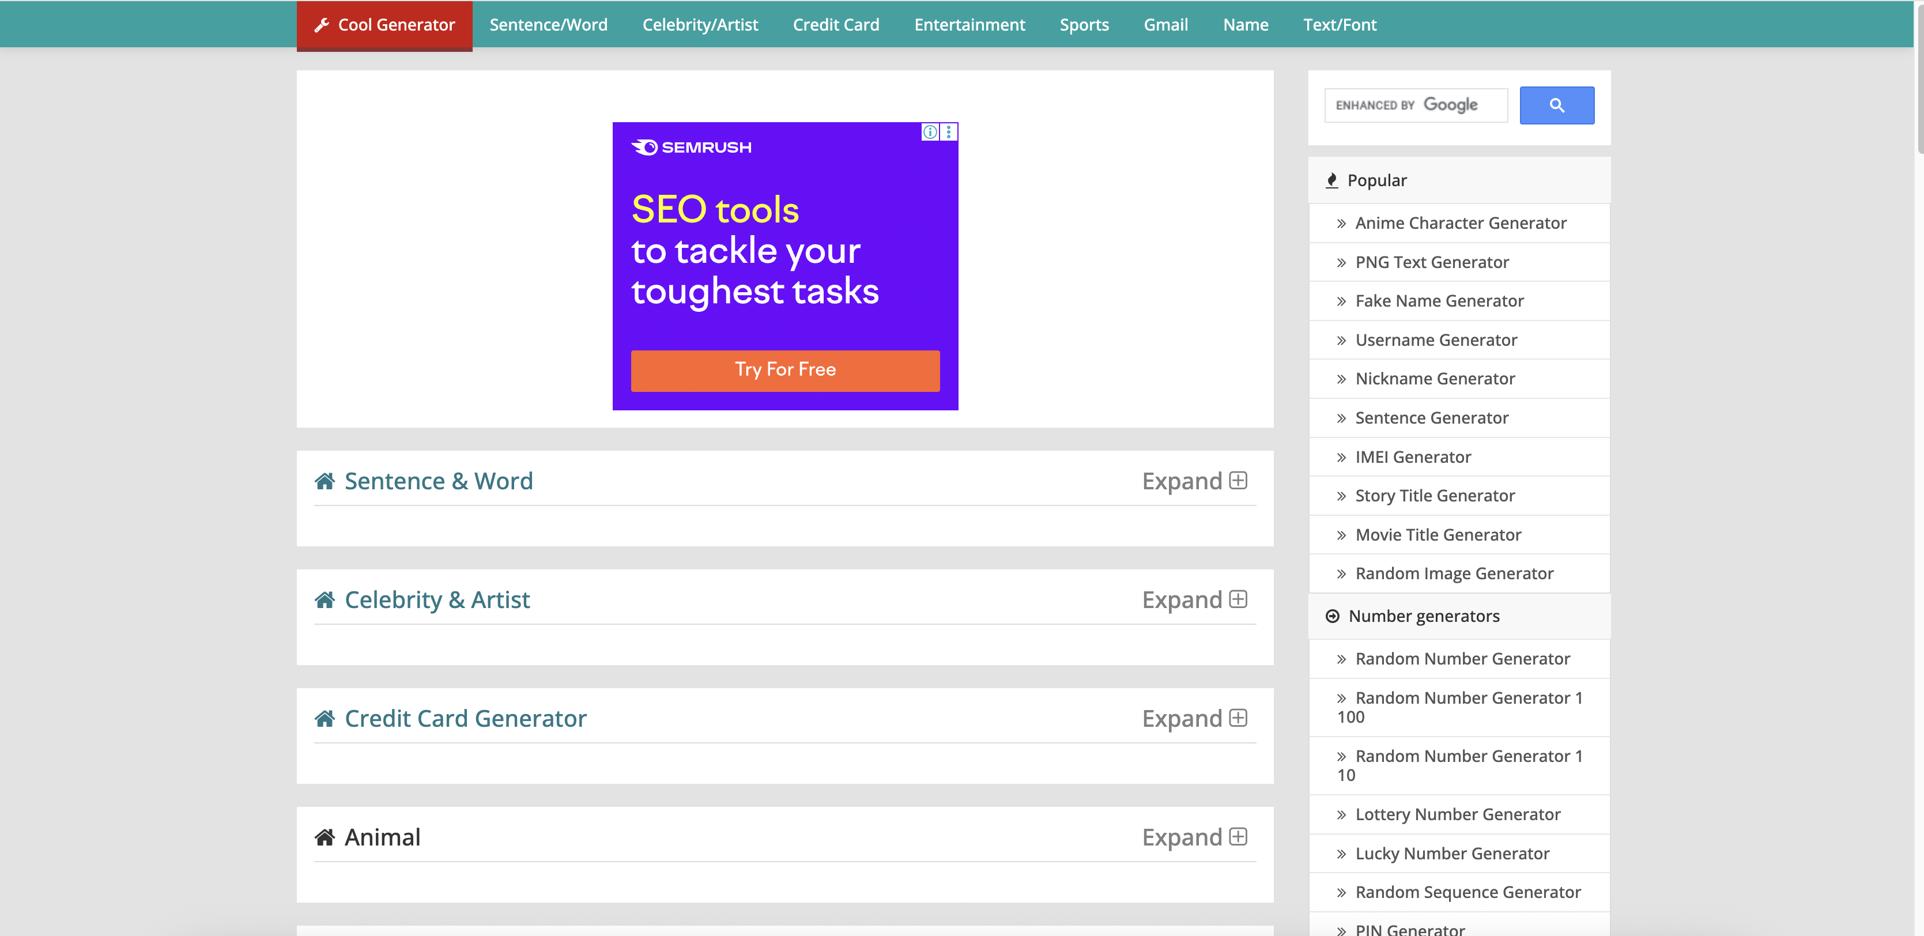Click the home icon next to Sentence & Word

[x=325, y=481]
